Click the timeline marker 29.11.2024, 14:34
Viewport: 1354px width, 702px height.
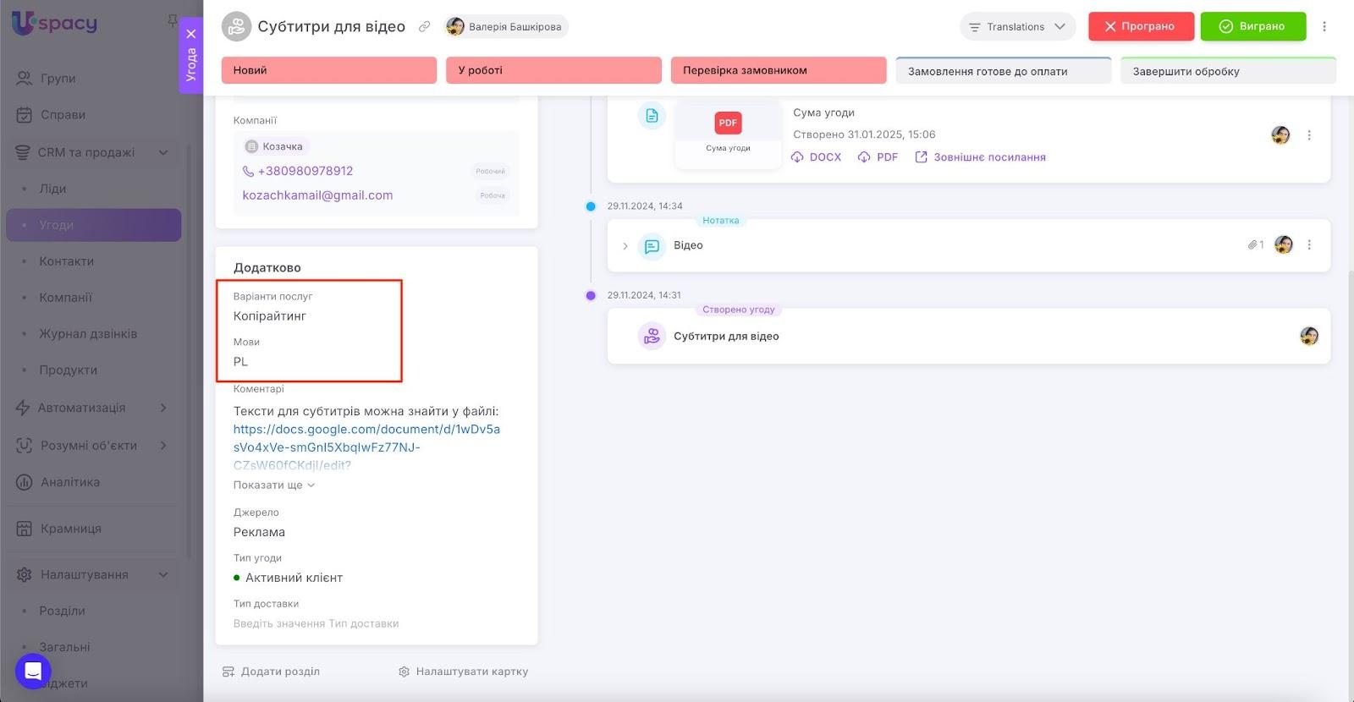coord(591,206)
